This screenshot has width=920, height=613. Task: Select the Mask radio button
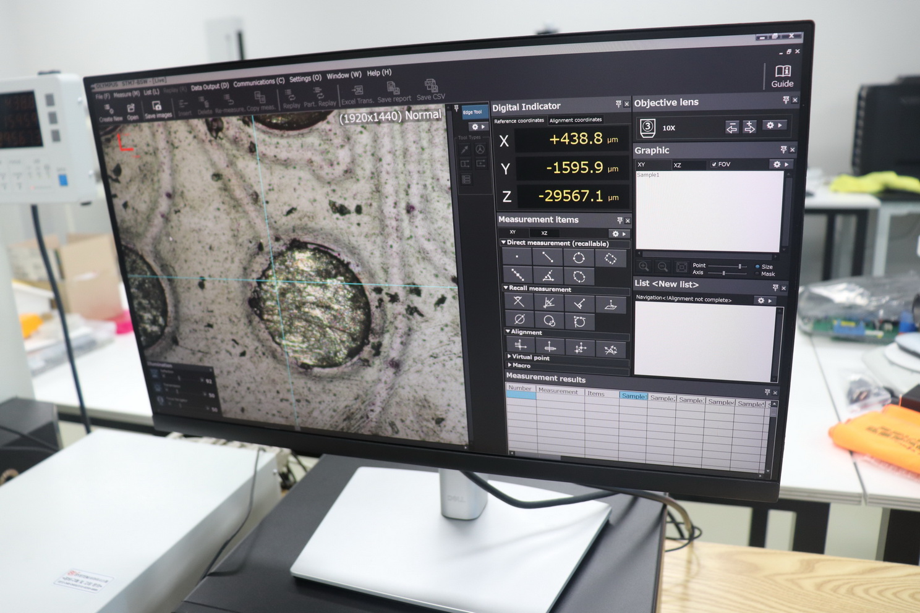(757, 274)
